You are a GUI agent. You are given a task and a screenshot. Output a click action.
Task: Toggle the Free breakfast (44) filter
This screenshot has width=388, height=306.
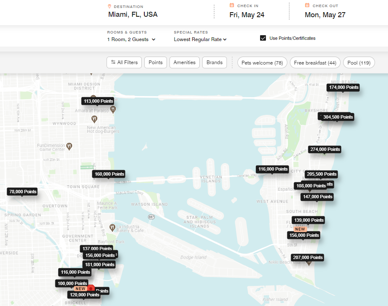coord(315,63)
